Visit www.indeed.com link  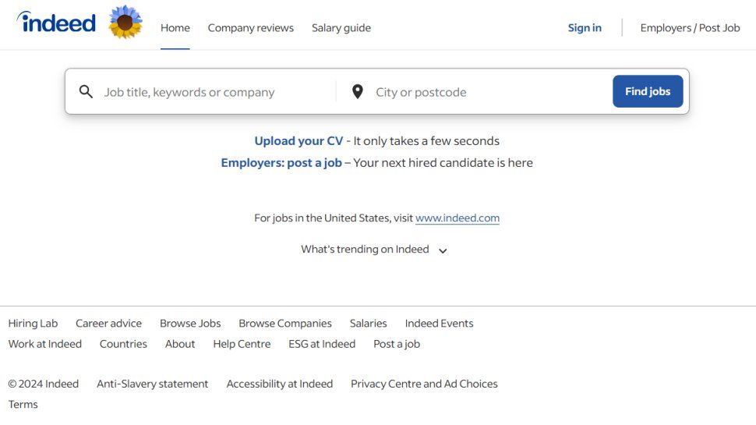pyautogui.click(x=457, y=218)
